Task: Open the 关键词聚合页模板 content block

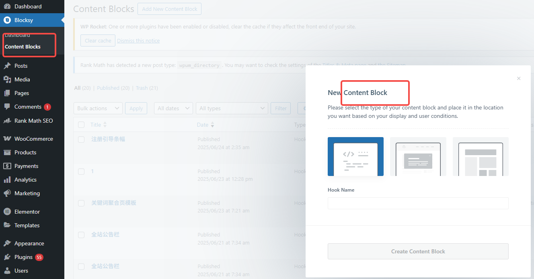Action: 114,203
